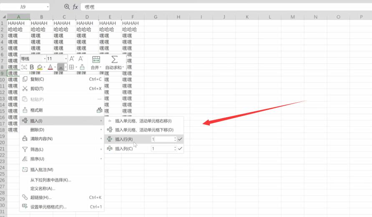Open the insert function fx button
This screenshot has width=372, height=217.
[x=75, y=7]
